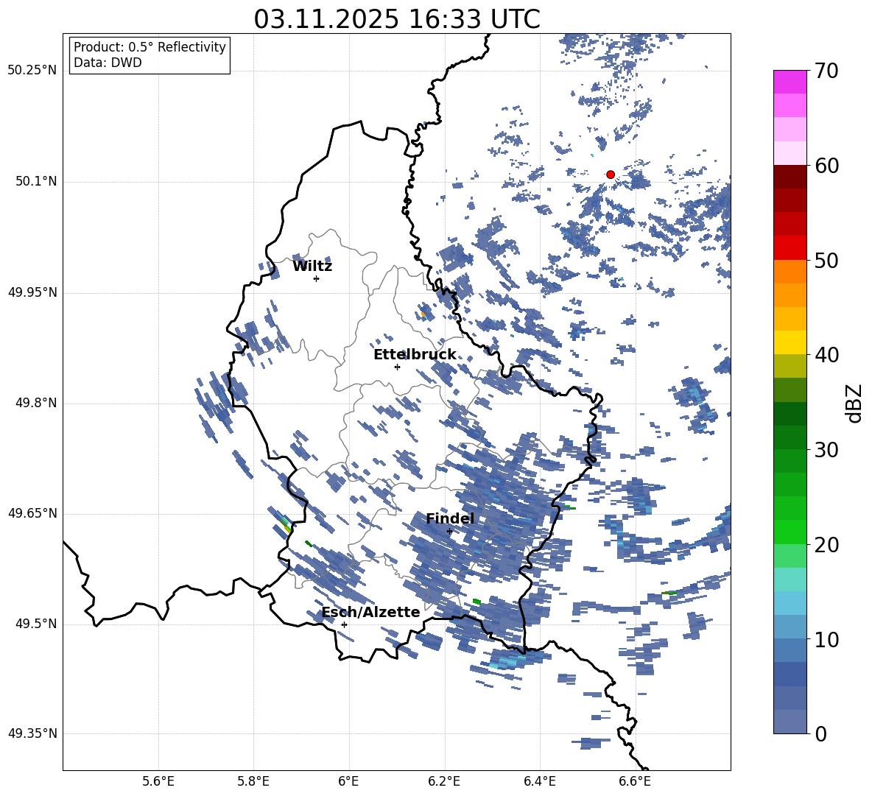Click the Esch/Alzette city label

[x=370, y=612]
